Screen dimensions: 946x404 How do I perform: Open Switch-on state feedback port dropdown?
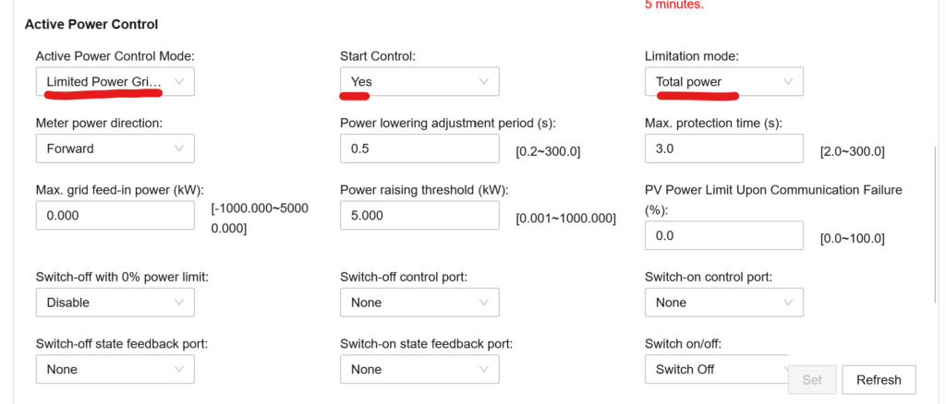pos(418,369)
